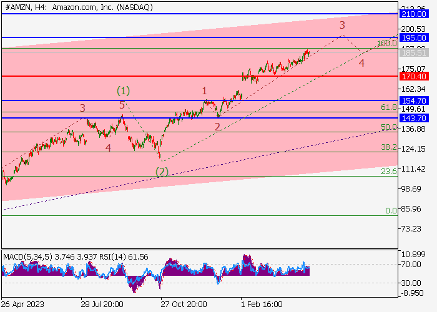Viewport: 437px width, 312px height.
Task: Click the 73.23 price axis value
Action: (411, 229)
